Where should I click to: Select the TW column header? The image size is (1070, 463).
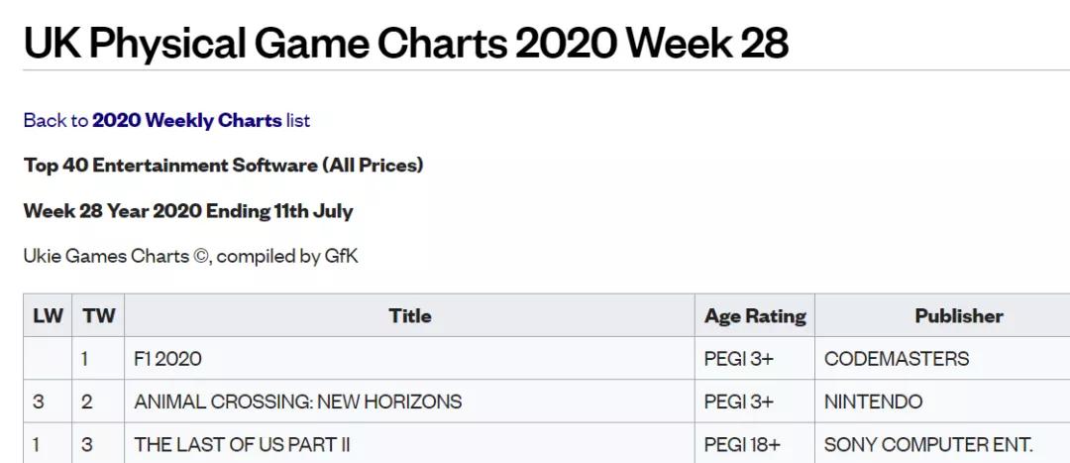pos(98,315)
